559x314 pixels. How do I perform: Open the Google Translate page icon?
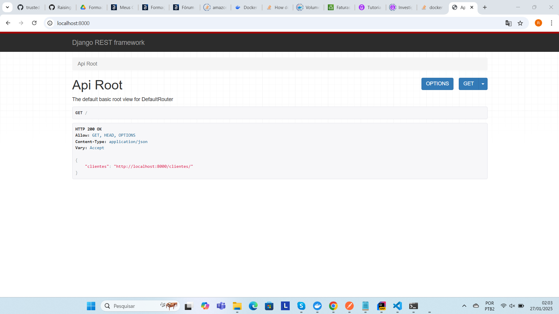coord(508,23)
